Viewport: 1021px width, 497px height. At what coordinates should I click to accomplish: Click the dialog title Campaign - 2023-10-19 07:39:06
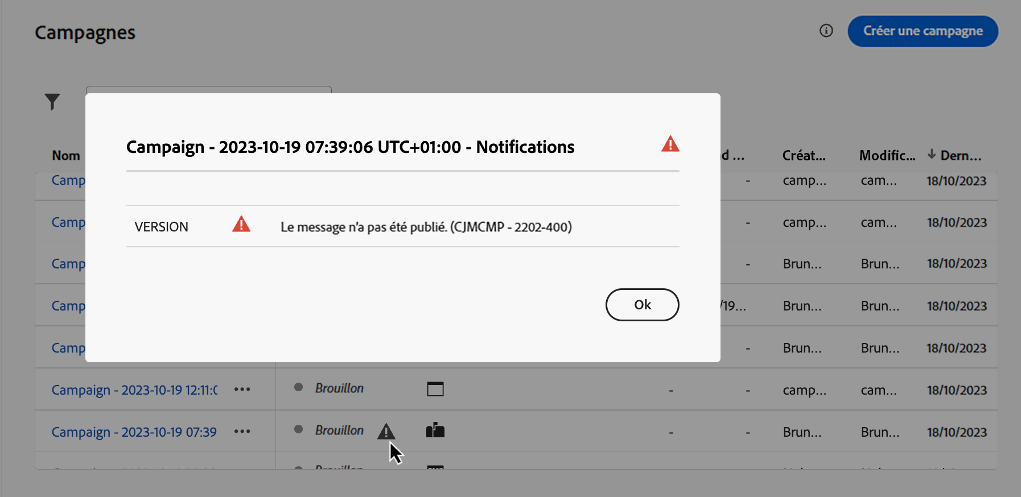[x=351, y=147]
